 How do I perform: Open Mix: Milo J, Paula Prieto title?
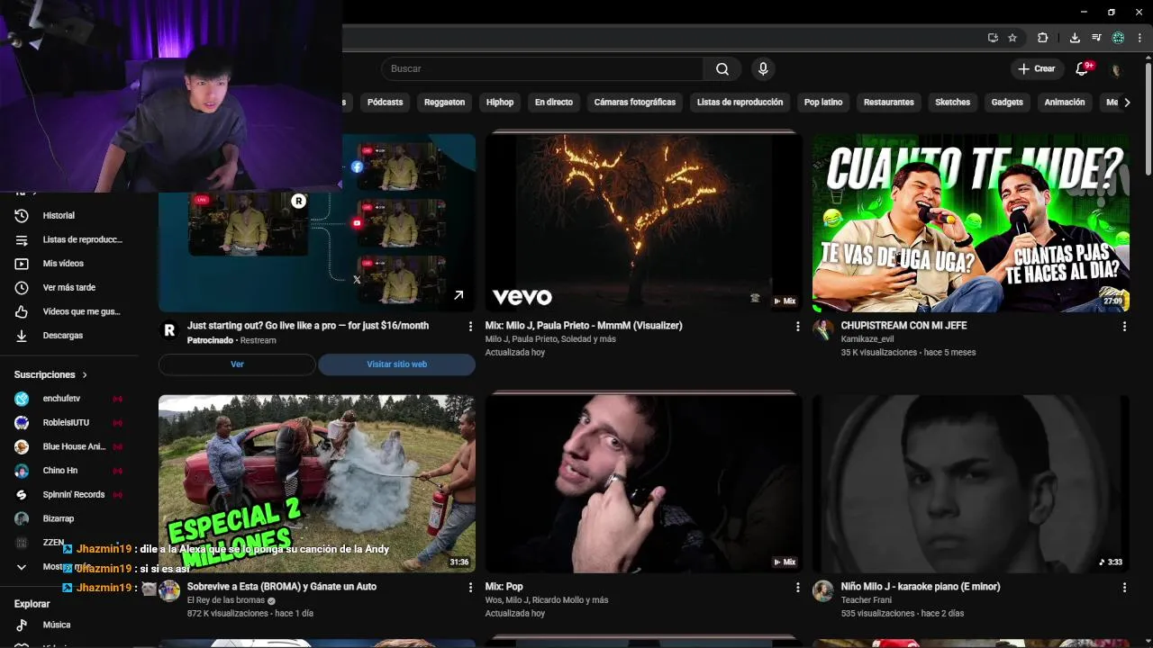click(584, 326)
